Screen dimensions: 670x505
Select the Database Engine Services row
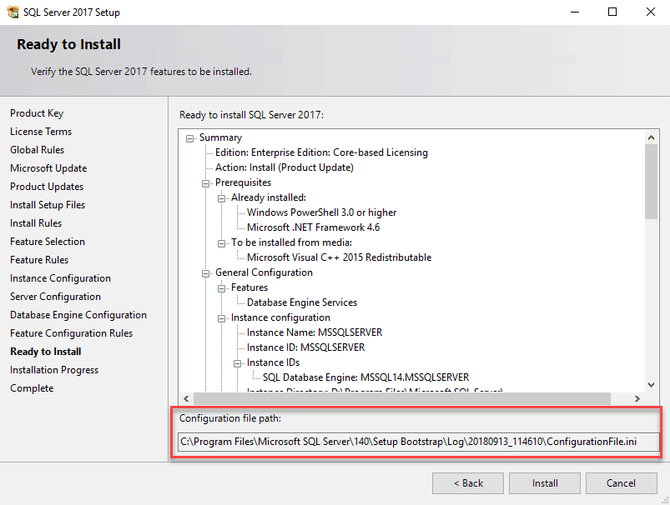(302, 302)
